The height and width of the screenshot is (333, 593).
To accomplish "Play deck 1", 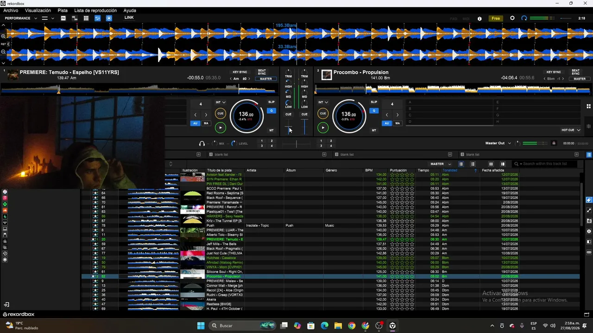I will pos(221,128).
